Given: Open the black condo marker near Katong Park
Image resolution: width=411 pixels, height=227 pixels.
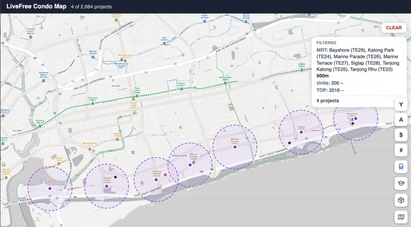Looking at the screenshot, I should coord(115,177).
